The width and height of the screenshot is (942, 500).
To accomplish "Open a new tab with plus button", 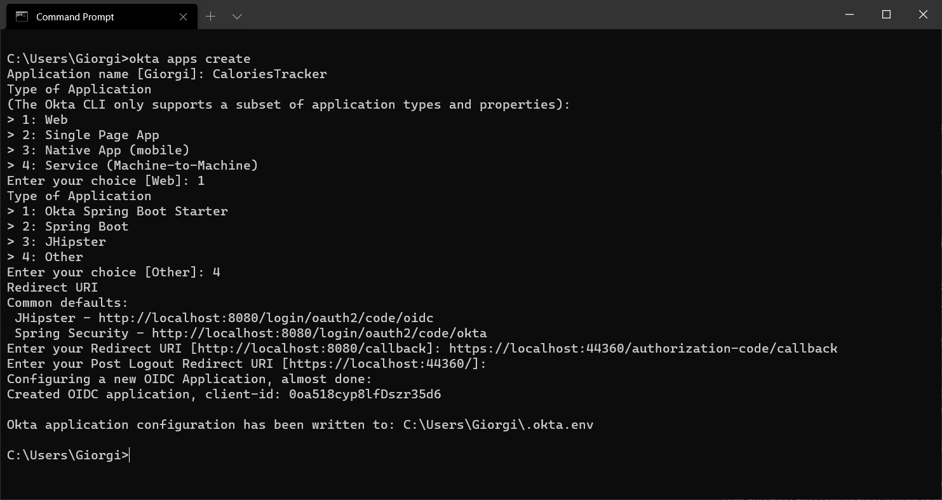I will click(211, 17).
